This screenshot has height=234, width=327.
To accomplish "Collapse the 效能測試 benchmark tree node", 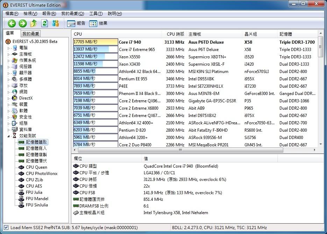I will tap(8, 136).
